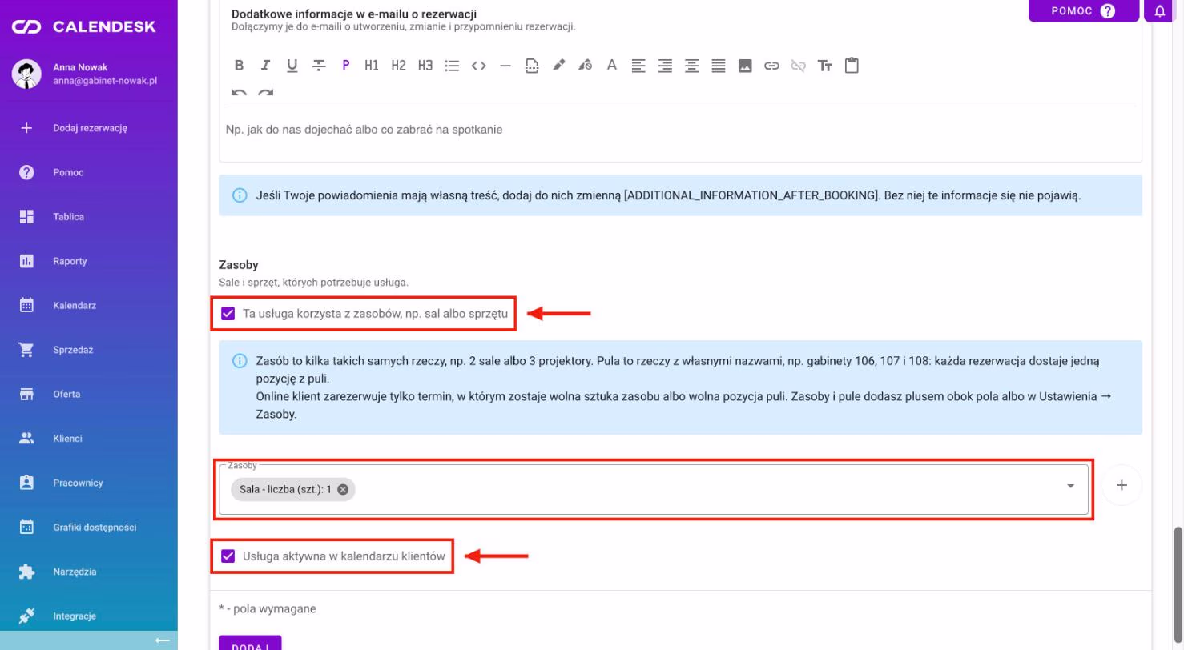
Task: Expand the Zasoby dropdown arrow
Action: (x=1071, y=486)
